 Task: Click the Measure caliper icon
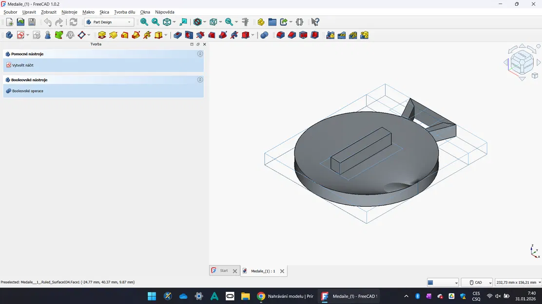[x=245, y=22]
